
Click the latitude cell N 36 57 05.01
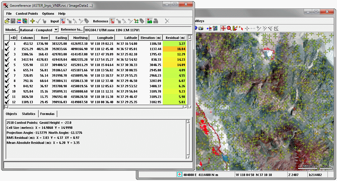click(127, 49)
